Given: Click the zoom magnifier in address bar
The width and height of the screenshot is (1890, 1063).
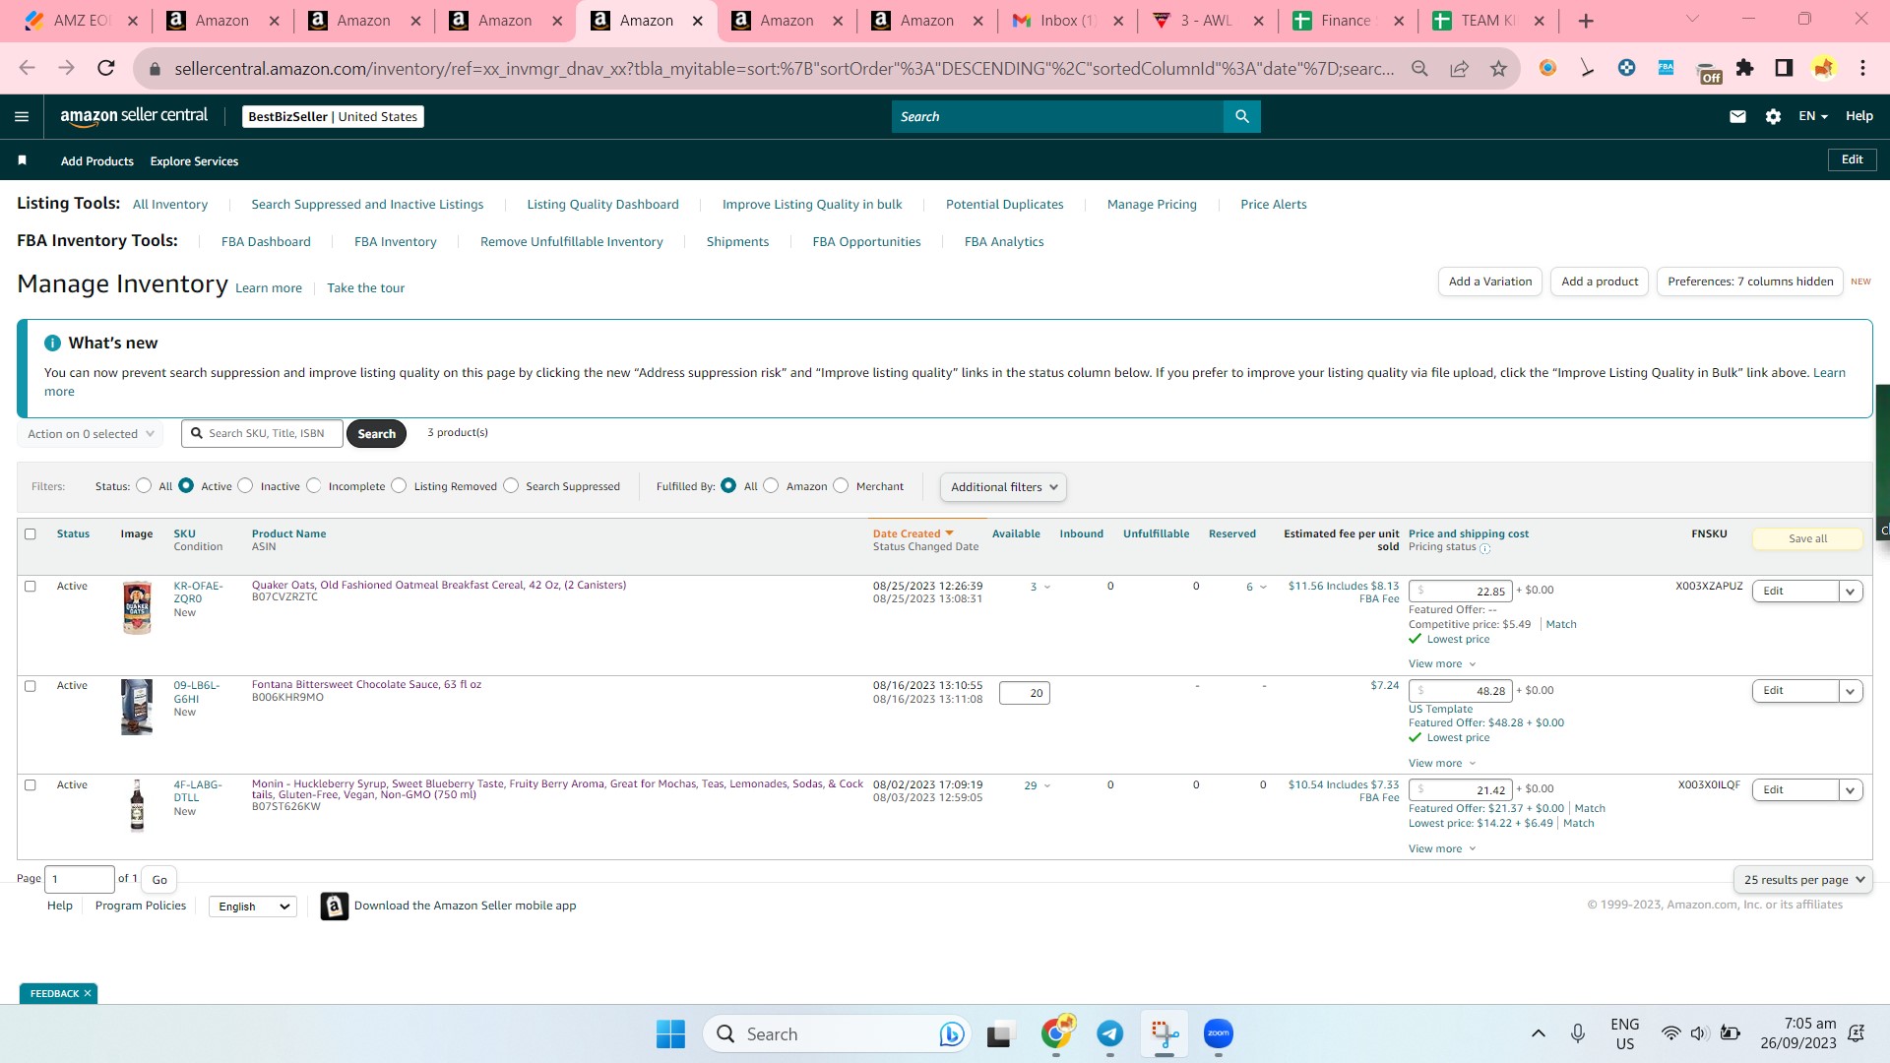Looking at the screenshot, I should point(1419,68).
